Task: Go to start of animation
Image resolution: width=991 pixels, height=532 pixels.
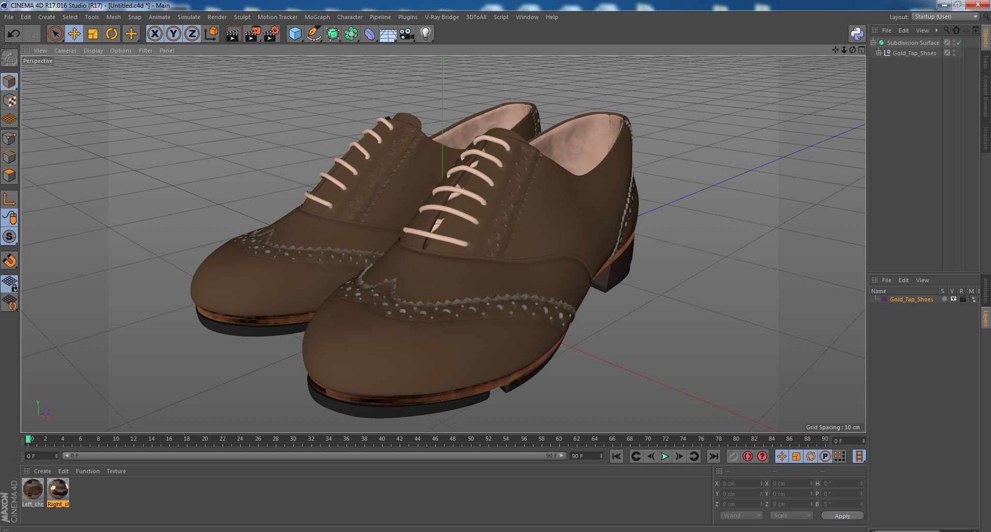Action: [x=616, y=456]
